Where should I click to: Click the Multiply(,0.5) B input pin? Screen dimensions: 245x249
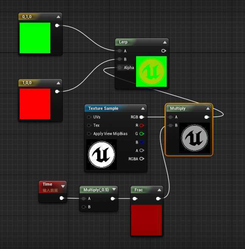(84, 207)
